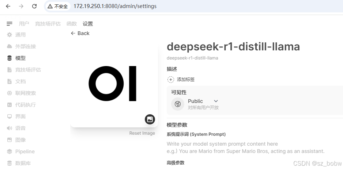Select 模型 database icon in sidebar
This screenshot has width=343, height=169.
pos(10,58)
